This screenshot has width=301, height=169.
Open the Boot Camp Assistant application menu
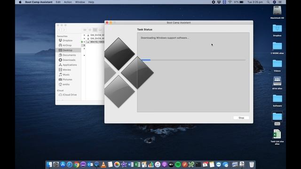click(x=39, y=2)
